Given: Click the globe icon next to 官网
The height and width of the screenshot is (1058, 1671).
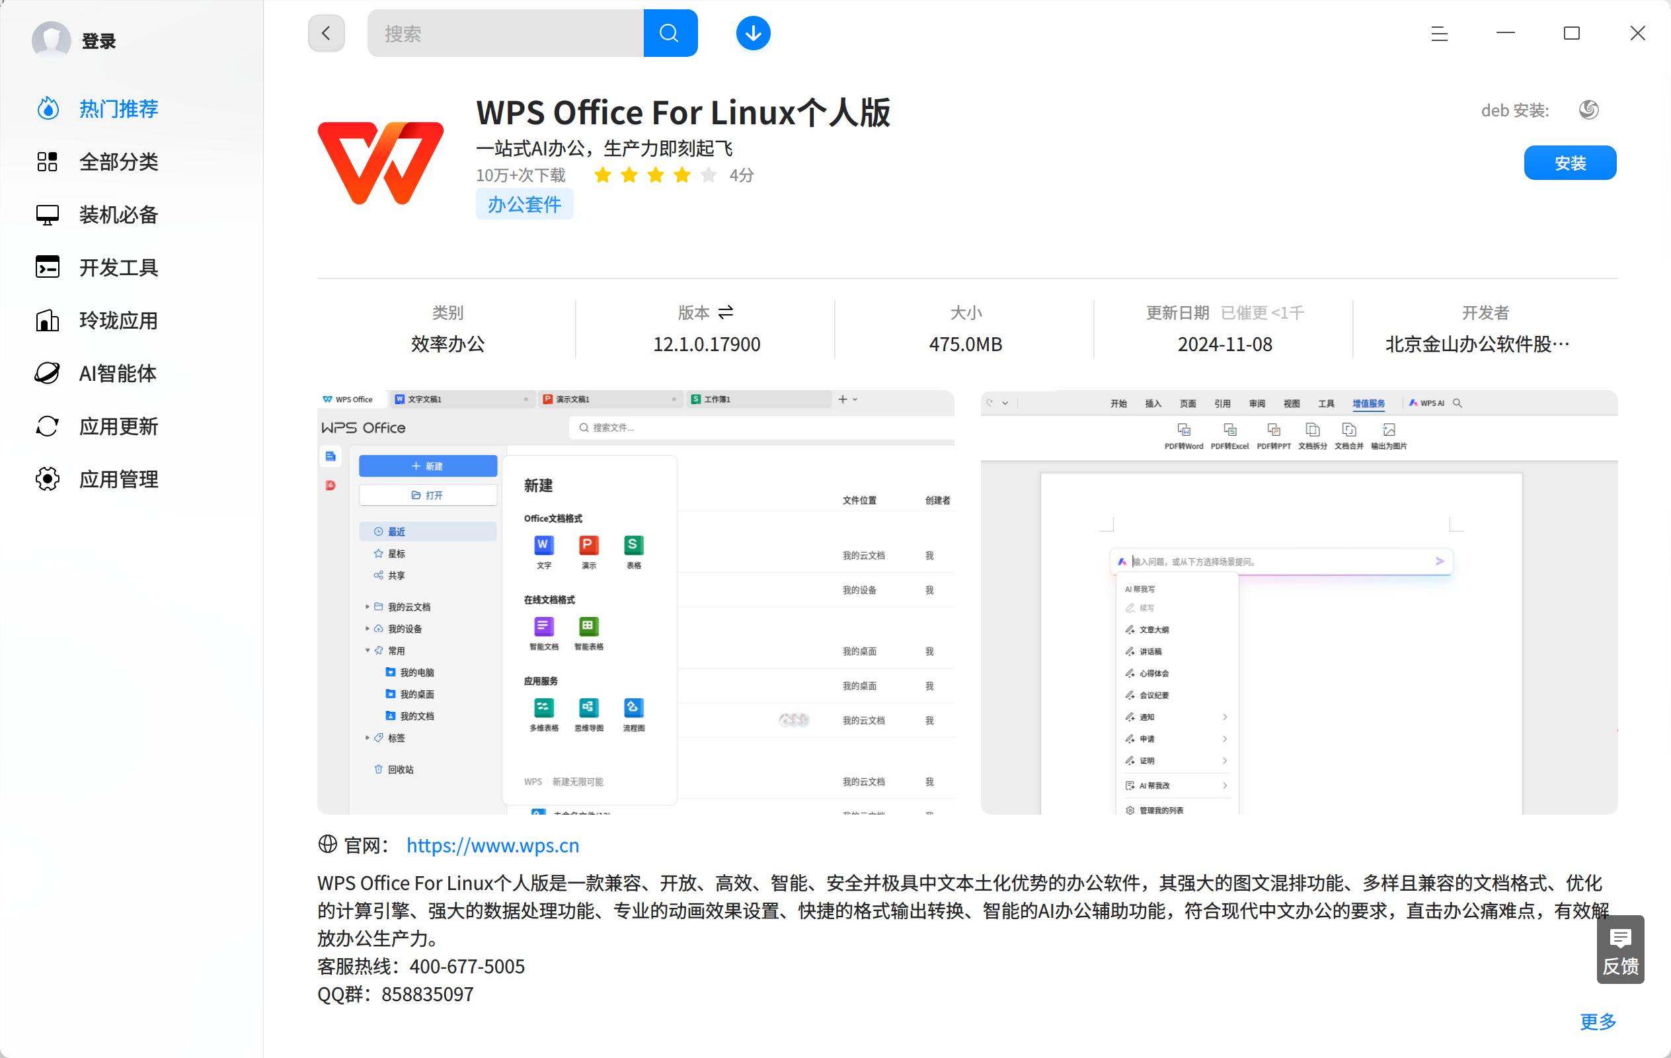Looking at the screenshot, I should pos(328,844).
